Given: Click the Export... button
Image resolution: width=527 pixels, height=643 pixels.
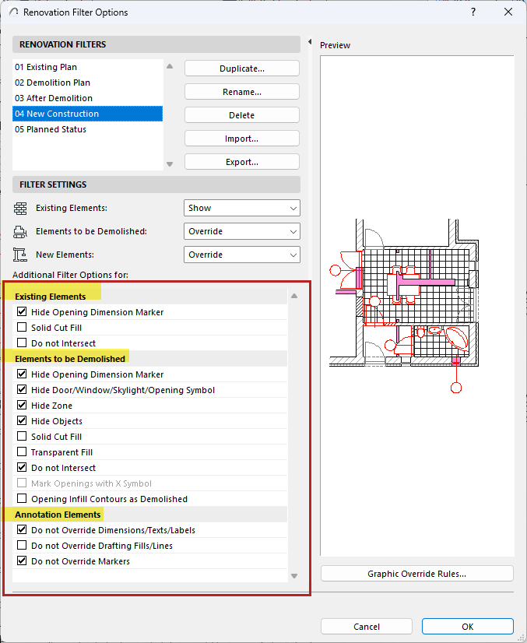Looking at the screenshot, I should (242, 162).
